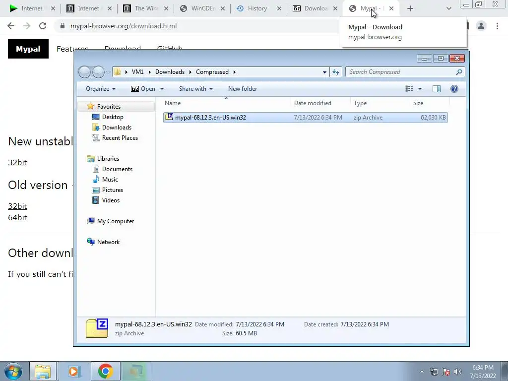
Task: Click Media Player taskbar icon
Action: click(x=73, y=371)
